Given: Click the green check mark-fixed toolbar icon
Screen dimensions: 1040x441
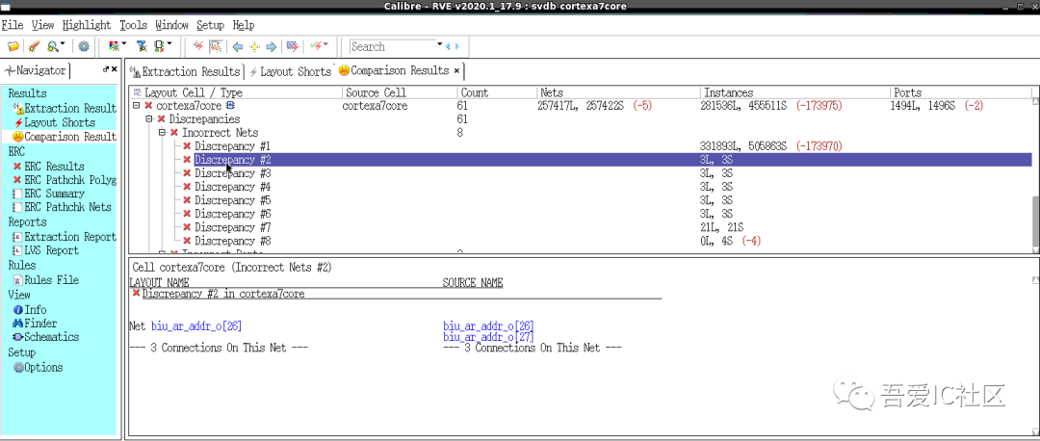Looking at the screenshot, I should click(x=316, y=46).
